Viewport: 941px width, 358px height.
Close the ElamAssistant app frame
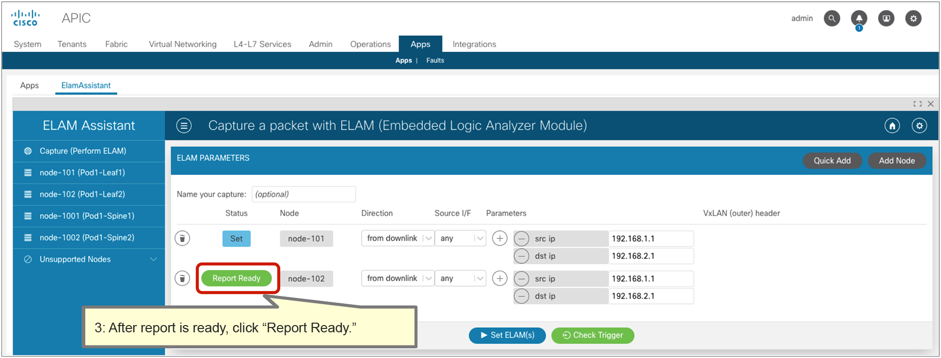tap(930, 104)
